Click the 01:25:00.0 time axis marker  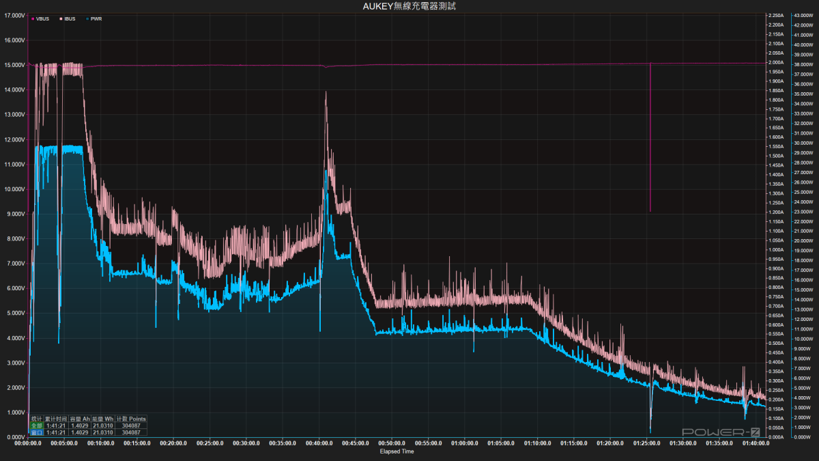(x=646, y=443)
